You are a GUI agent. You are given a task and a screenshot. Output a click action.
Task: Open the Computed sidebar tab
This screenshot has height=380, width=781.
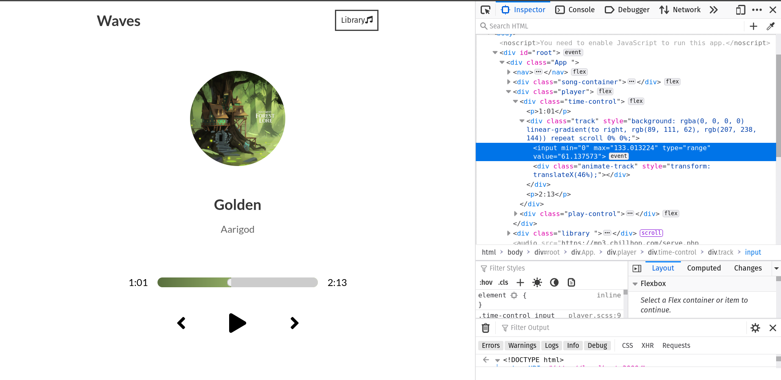tap(704, 268)
